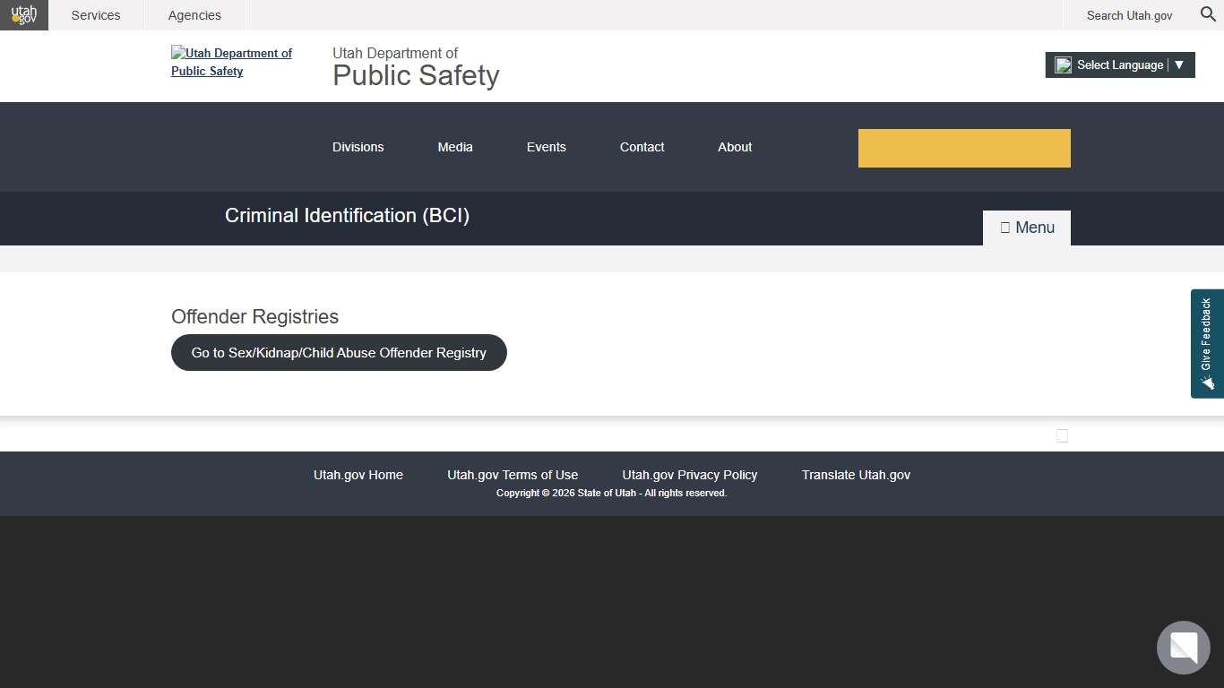
Task: Click the chat bubble icon
Action: click(1183, 647)
